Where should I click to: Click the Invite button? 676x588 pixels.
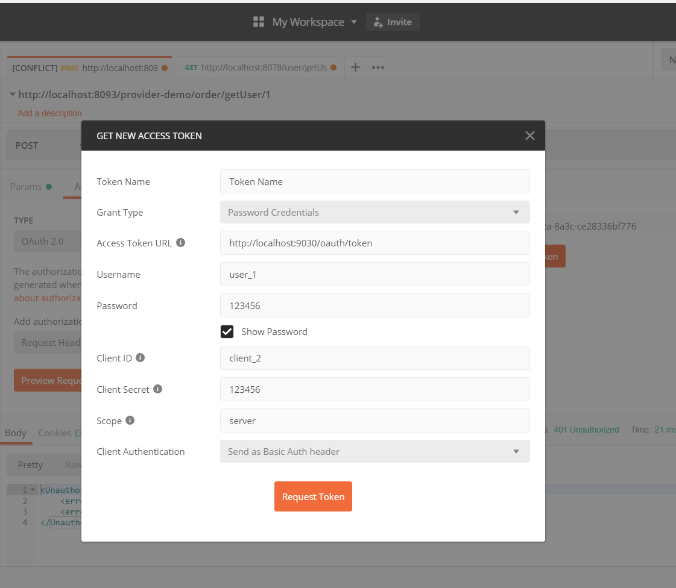click(x=393, y=22)
